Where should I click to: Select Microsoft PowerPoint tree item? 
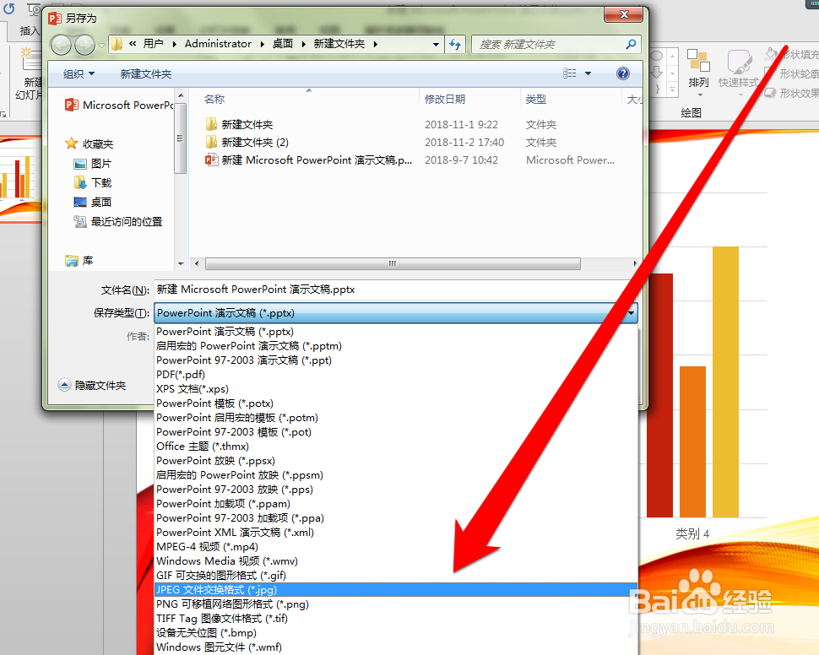coord(119,105)
